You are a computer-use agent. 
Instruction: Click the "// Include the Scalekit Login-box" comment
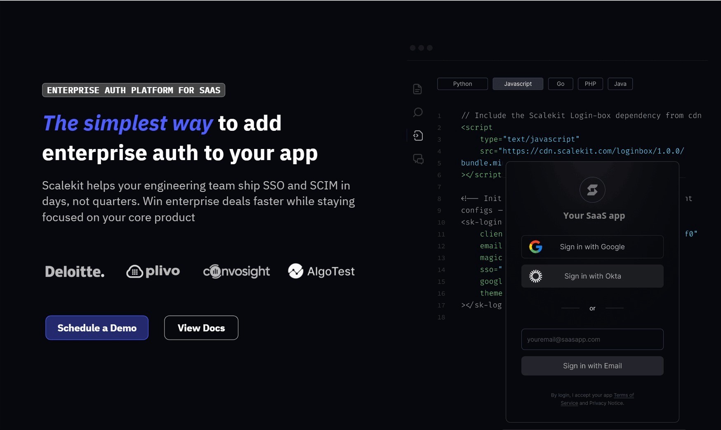click(581, 116)
